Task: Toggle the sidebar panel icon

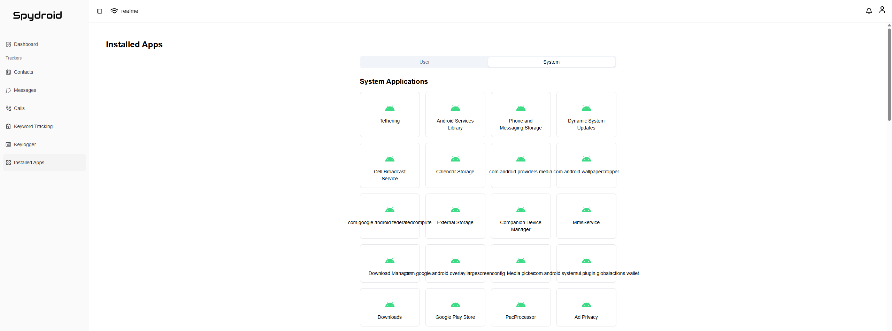Action: (x=100, y=11)
